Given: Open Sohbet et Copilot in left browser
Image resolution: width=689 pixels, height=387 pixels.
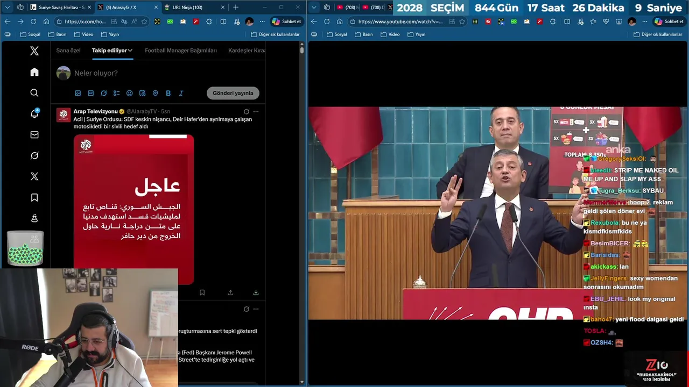Looking at the screenshot, I should click(287, 21).
